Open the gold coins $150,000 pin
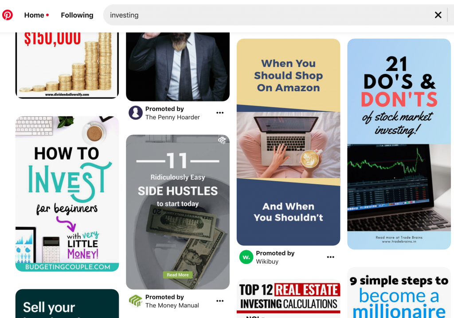Viewport: 454px width, 318px height. click(67, 66)
